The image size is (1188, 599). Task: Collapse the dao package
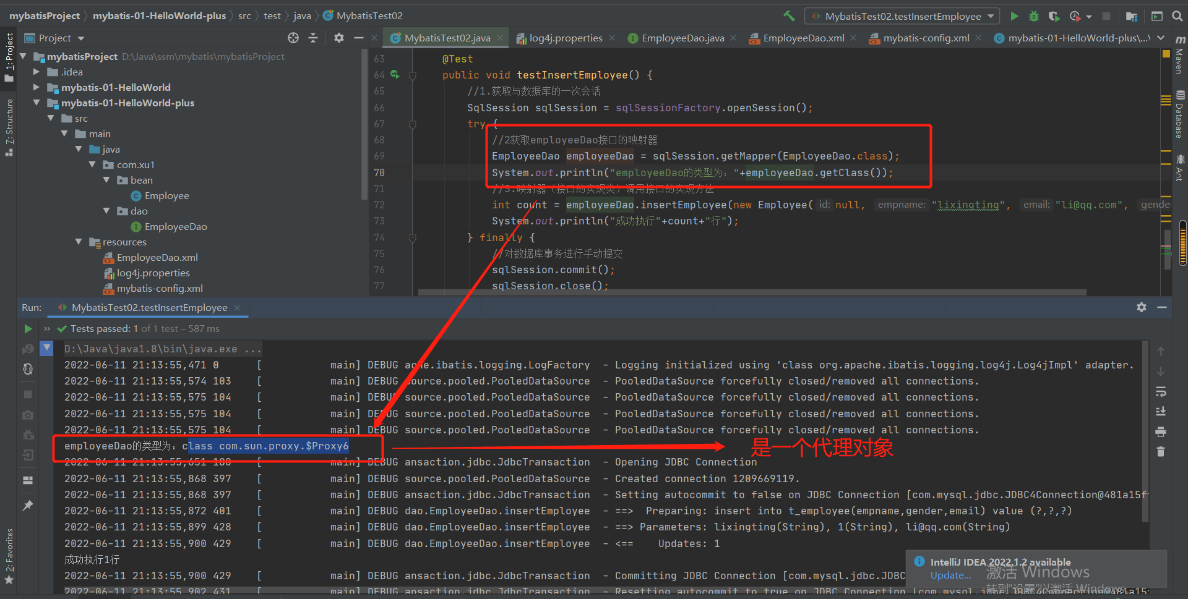point(106,211)
